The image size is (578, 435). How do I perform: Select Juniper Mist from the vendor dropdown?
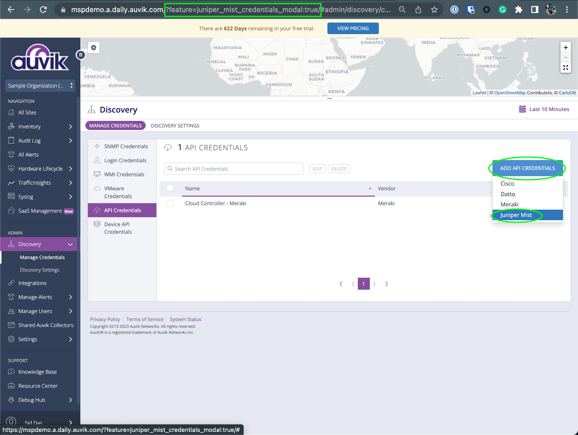point(516,215)
